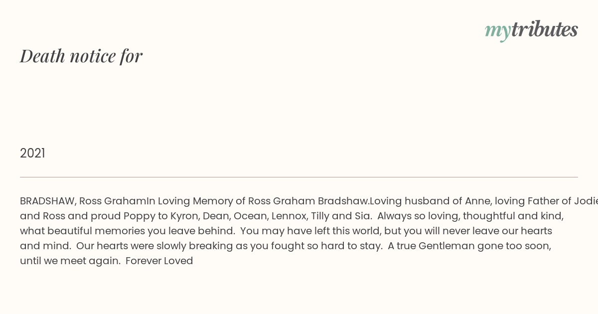Click "BRADSHAW, Ross Graham" at notice start
The width and height of the screenshot is (598, 314).
tap(83, 201)
